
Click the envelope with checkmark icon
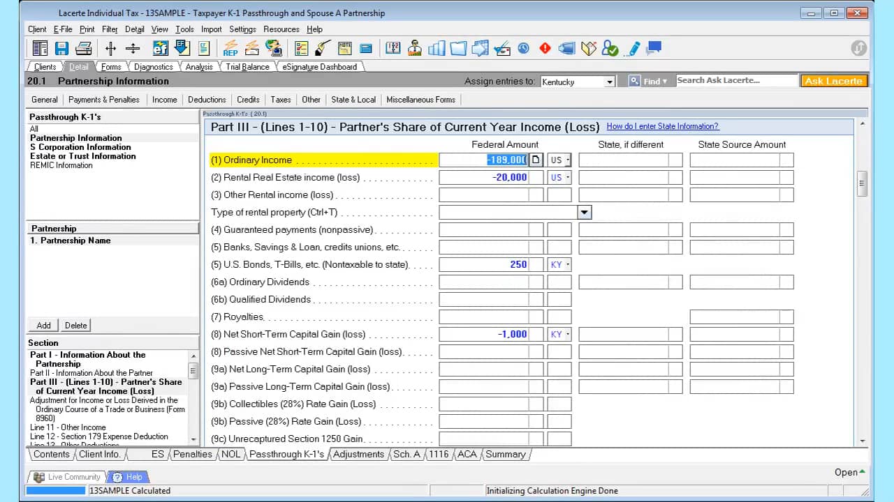pos(501,48)
